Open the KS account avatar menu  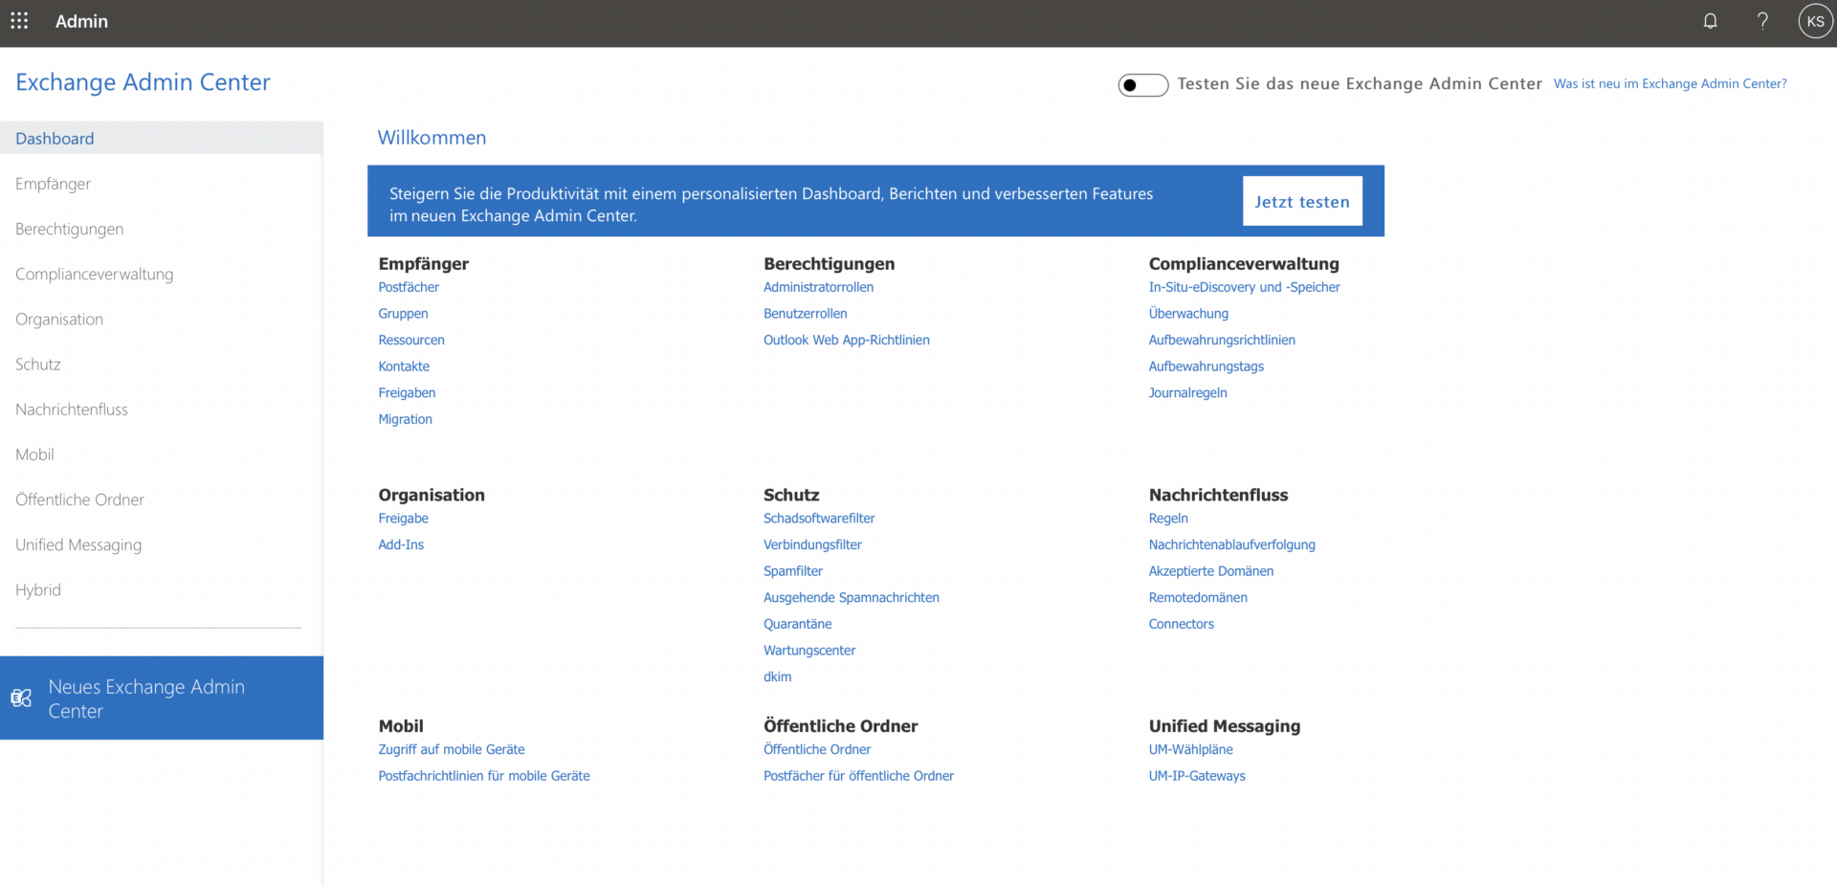coord(1815,21)
